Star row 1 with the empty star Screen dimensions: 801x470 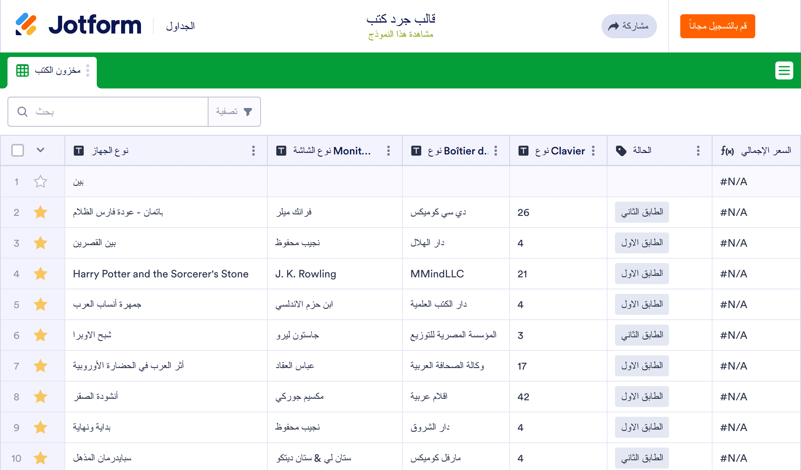click(40, 182)
